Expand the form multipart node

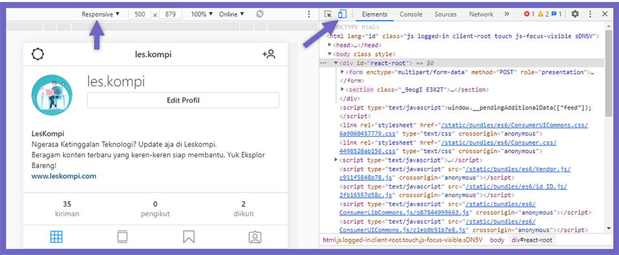coord(342,72)
